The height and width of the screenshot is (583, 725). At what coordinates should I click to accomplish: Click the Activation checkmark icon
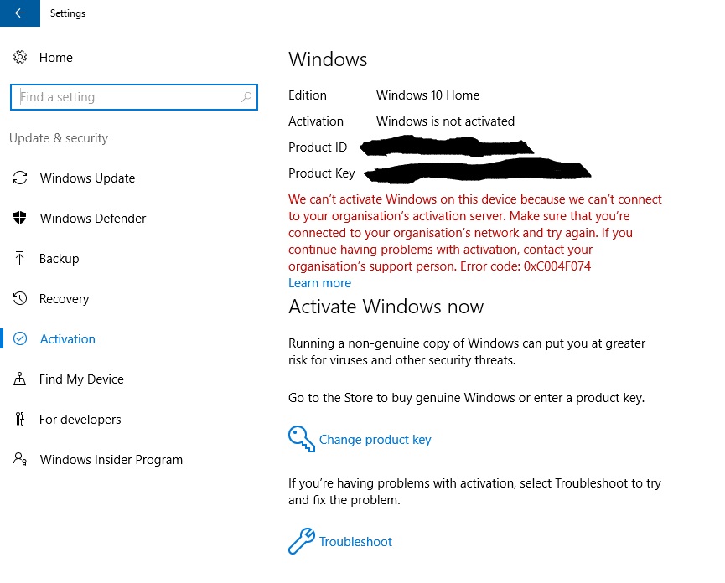pos(20,338)
